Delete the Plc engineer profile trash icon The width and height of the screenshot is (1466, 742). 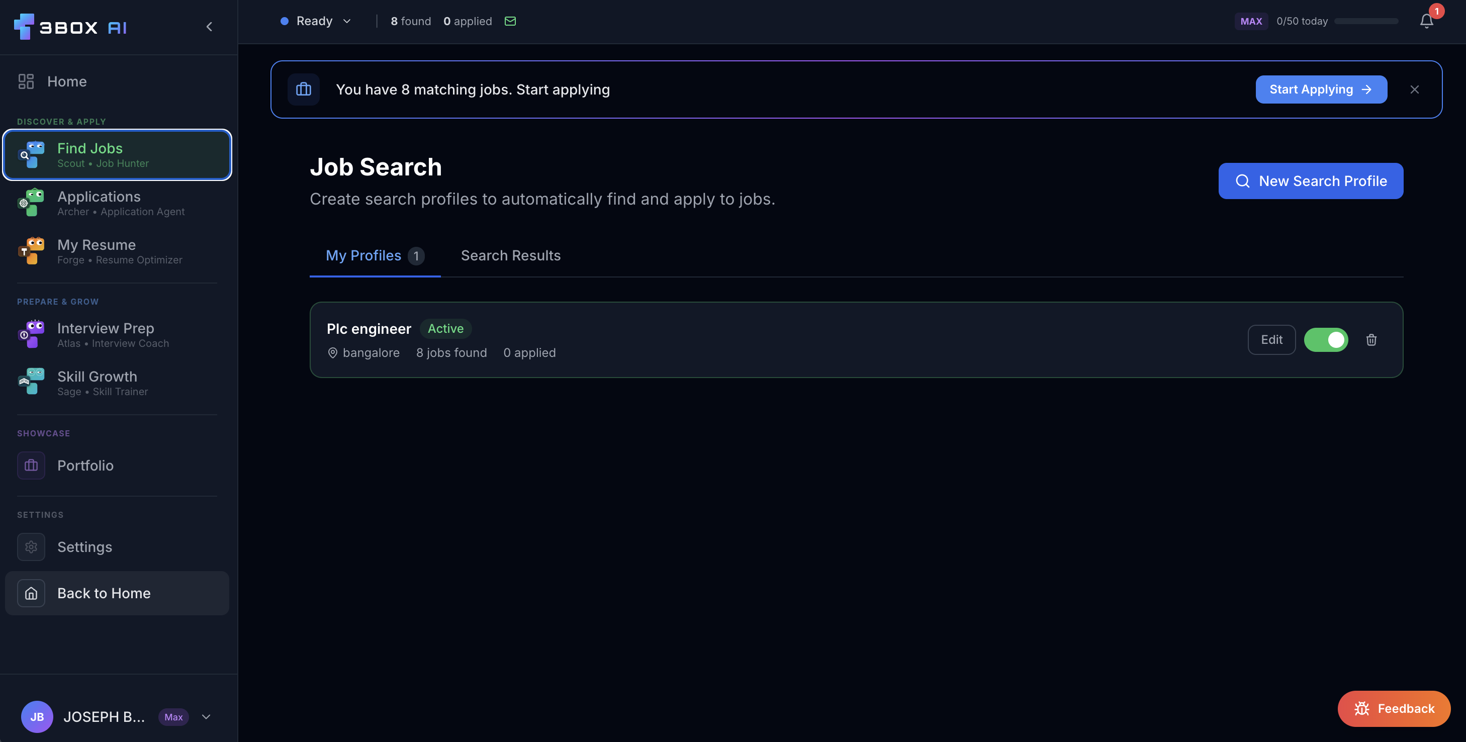coord(1371,340)
